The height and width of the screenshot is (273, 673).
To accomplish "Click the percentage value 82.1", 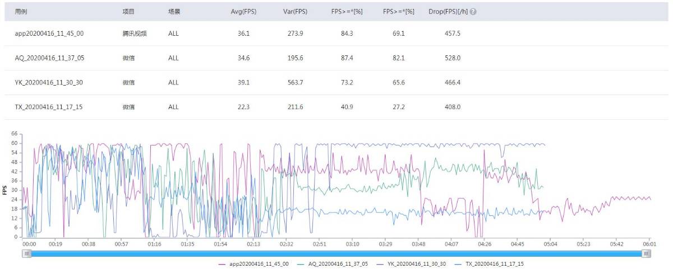I will 398,58.
